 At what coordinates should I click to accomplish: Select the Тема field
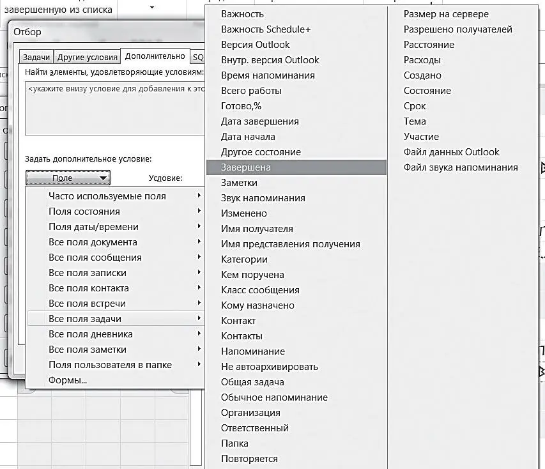pos(463,121)
